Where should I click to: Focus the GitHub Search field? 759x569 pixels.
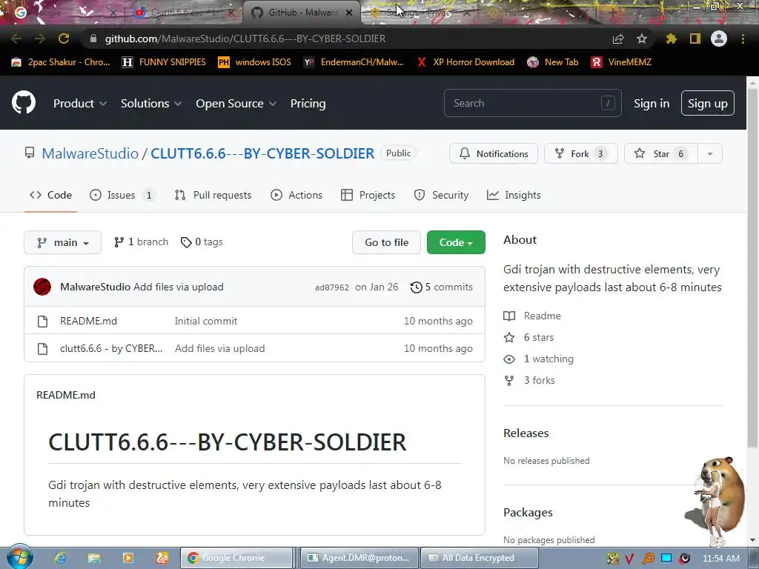[532, 103]
